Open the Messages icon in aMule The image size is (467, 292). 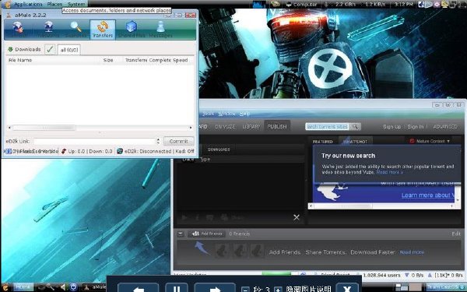(160, 30)
